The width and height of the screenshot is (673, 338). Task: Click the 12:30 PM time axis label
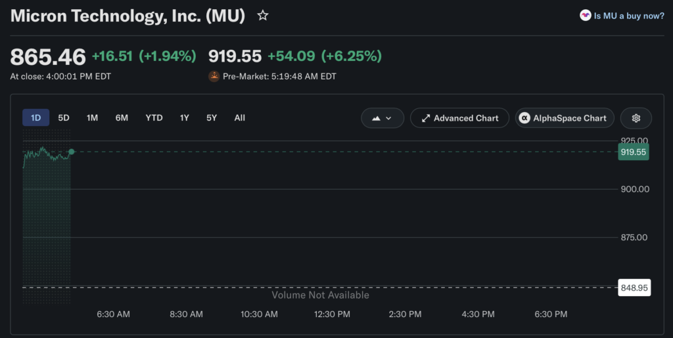332,314
